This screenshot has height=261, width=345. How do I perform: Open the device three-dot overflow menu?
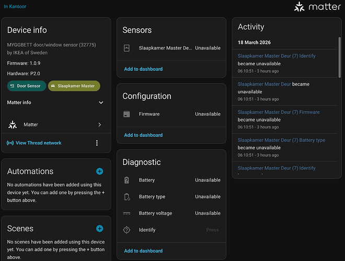click(97, 143)
